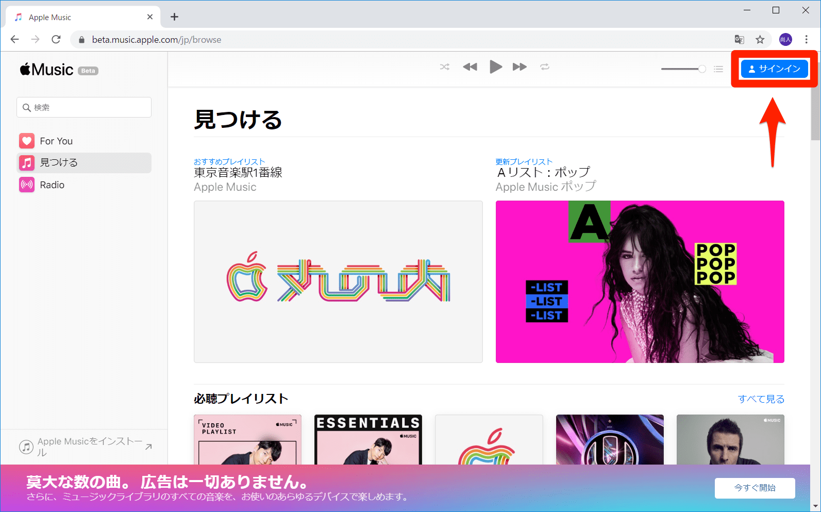
Task: Bookmark page with star icon
Action: [x=760, y=40]
